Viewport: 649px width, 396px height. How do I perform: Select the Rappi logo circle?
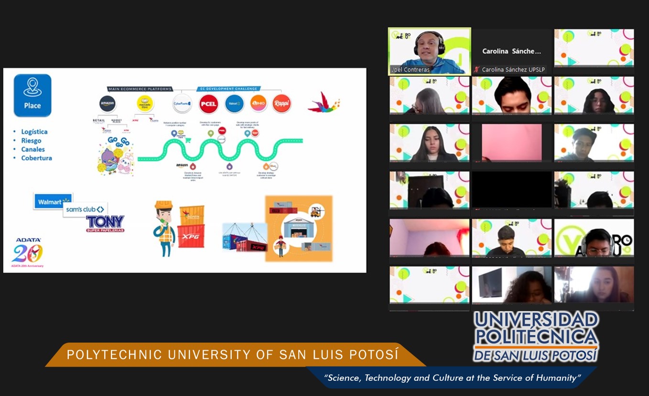click(281, 104)
